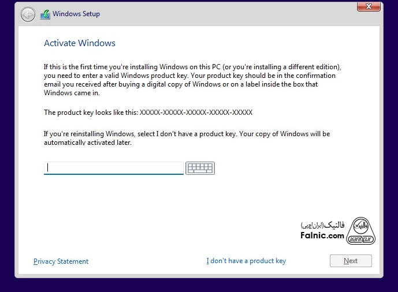Viewport: 398px width, 292px height.
Task: Open the Privacy Statement link
Action: [x=61, y=261]
